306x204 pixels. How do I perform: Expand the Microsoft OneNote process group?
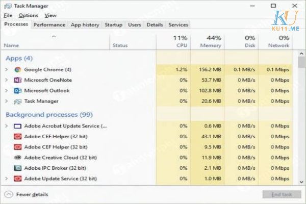[x=7, y=80]
